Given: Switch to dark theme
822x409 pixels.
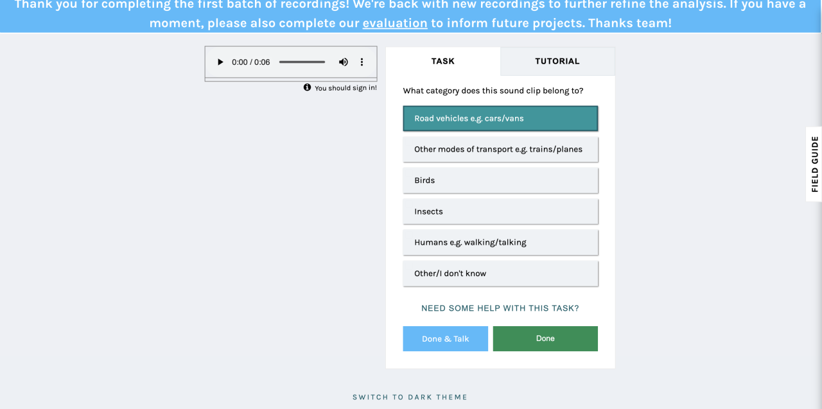Looking at the screenshot, I should (x=410, y=397).
